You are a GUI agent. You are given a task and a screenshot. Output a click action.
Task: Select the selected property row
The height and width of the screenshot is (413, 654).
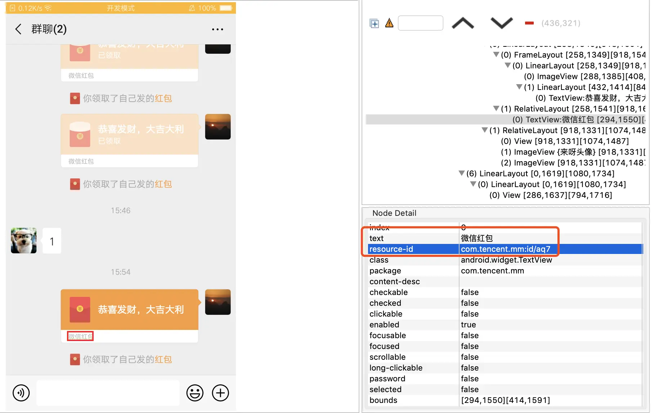505,389
